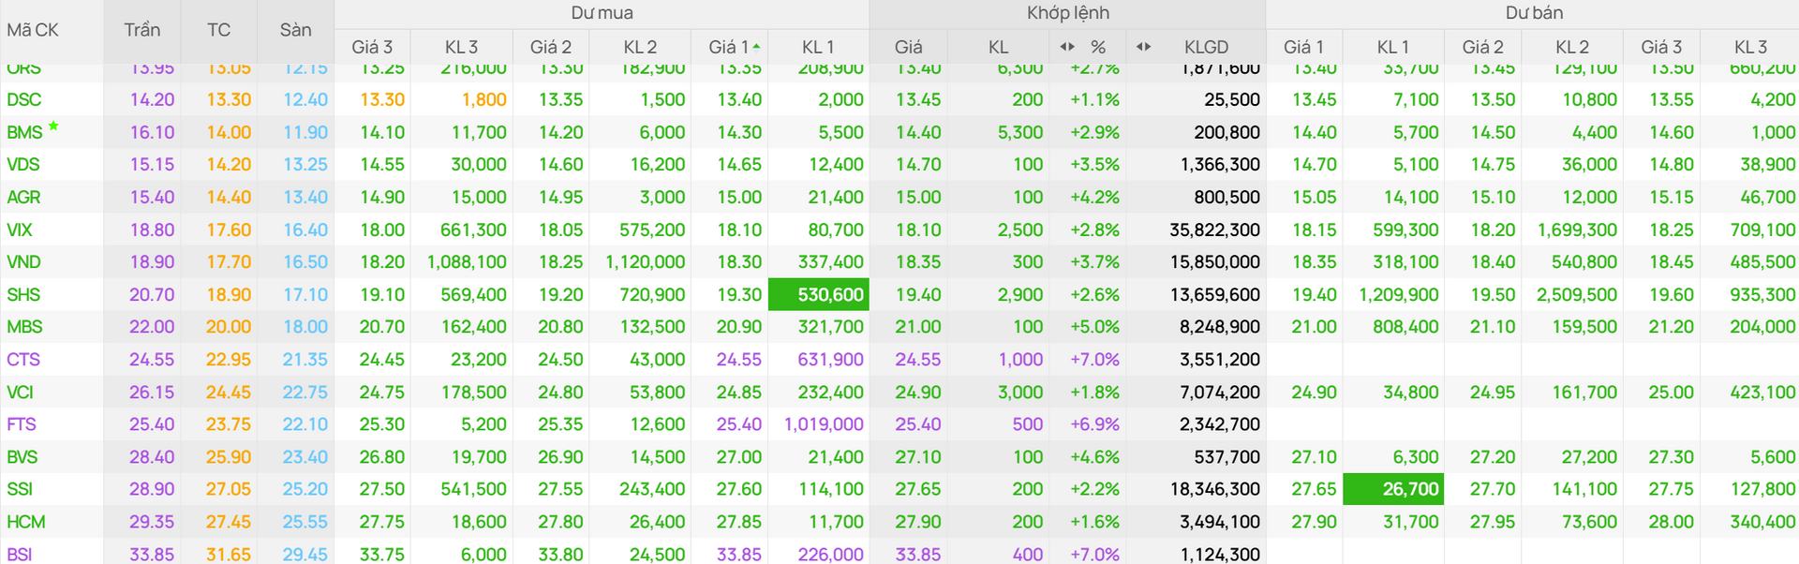Sort by the TC column header
Image resolution: width=1799 pixels, height=564 pixels.
pos(218,30)
